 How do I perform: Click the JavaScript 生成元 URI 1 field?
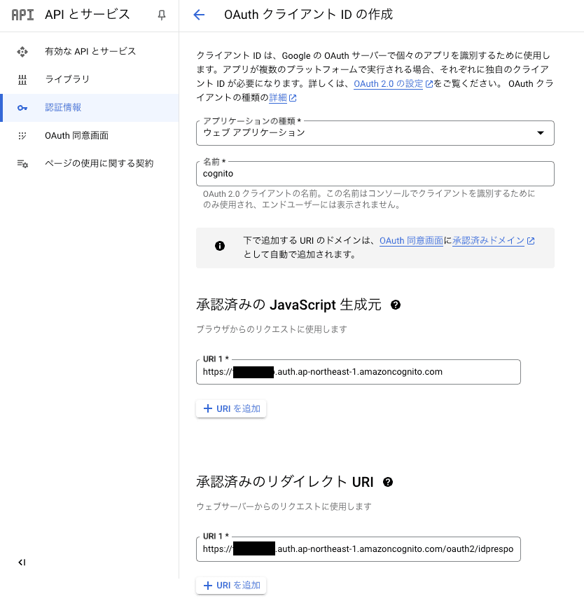(359, 372)
